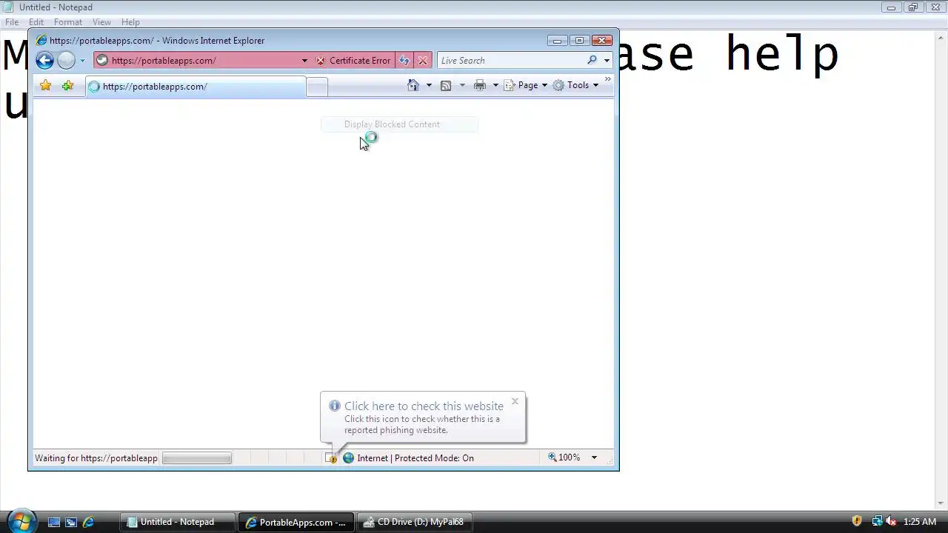Switch to Untitled - Notepad taskbar button
This screenshot has width=948, height=533.
tap(178, 522)
